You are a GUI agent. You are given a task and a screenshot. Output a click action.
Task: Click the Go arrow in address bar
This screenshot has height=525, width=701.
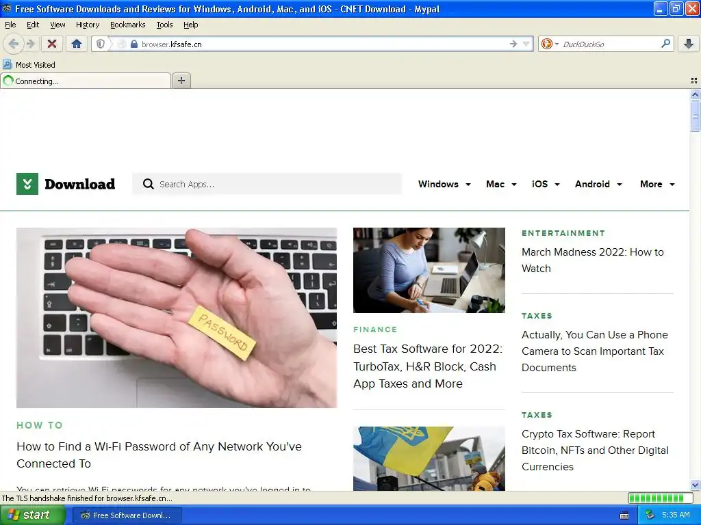(513, 44)
